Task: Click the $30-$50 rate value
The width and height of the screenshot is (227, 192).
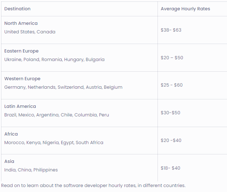Action: (170, 113)
